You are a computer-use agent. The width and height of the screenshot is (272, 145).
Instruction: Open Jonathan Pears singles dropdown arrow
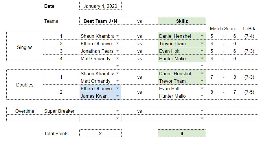click(x=117, y=51)
